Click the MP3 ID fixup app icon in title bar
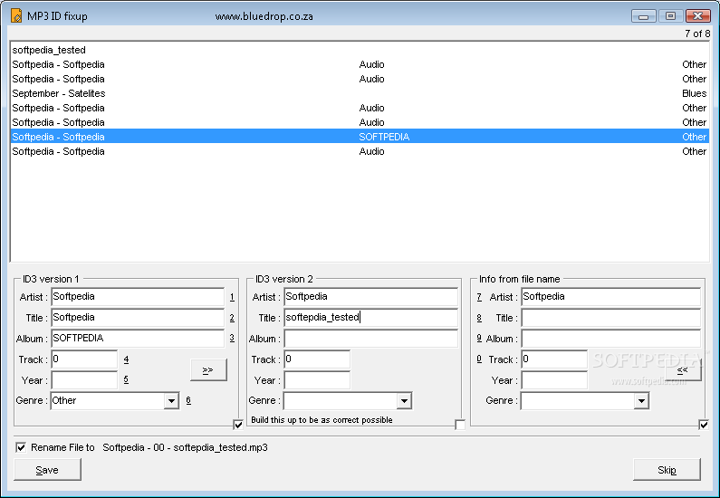Screen dimensions: 720x498 (x=16, y=16)
